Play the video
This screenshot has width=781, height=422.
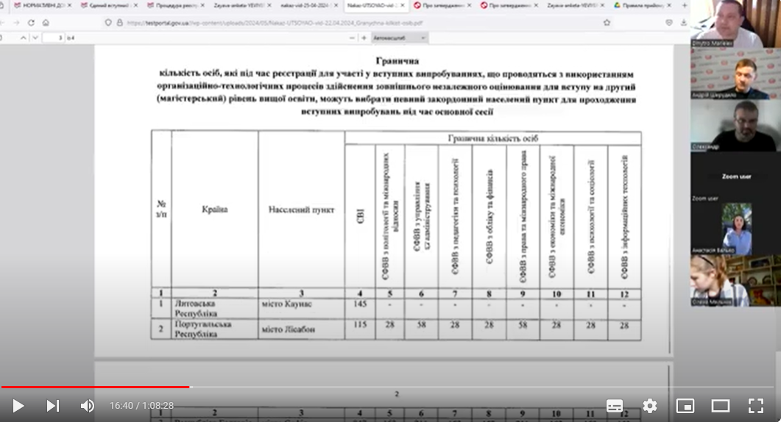pyautogui.click(x=18, y=406)
